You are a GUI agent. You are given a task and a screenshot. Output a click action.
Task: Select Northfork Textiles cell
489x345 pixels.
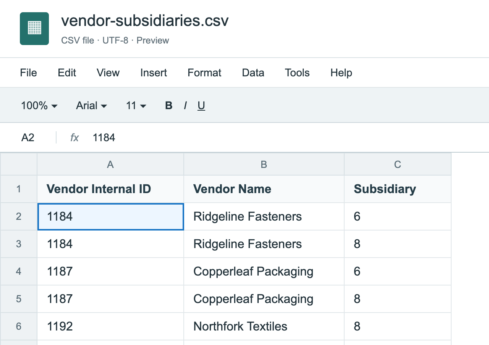click(264, 326)
